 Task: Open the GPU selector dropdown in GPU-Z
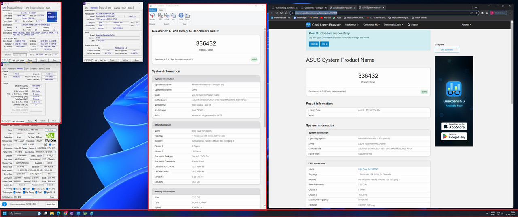pyautogui.click(x=17, y=197)
